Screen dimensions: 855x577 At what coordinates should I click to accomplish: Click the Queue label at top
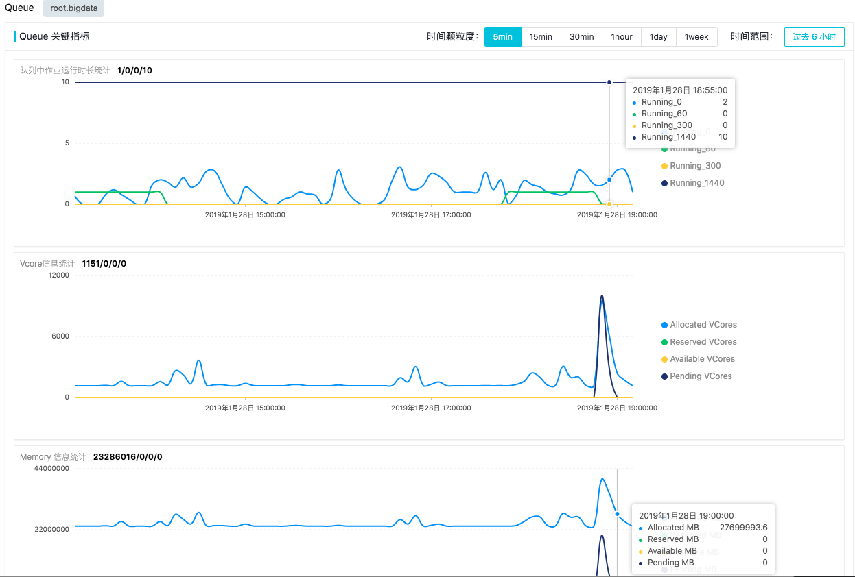pos(19,8)
